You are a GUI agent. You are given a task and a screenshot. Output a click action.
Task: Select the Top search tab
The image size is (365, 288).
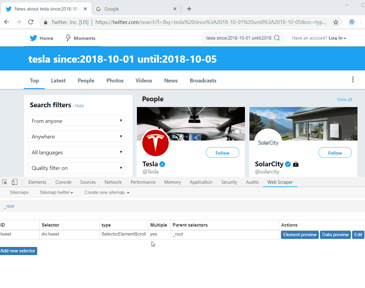(34, 81)
